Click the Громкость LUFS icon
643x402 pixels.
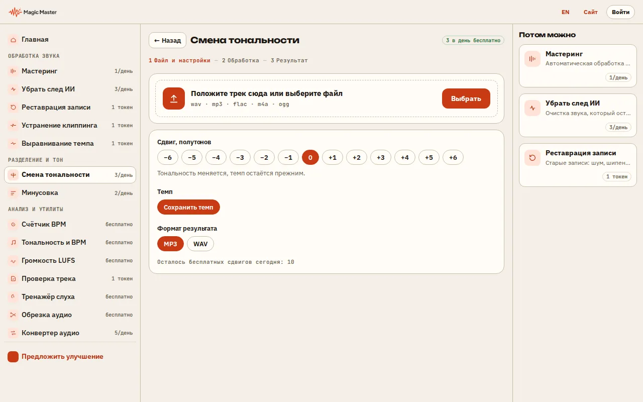[x=13, y=261]
